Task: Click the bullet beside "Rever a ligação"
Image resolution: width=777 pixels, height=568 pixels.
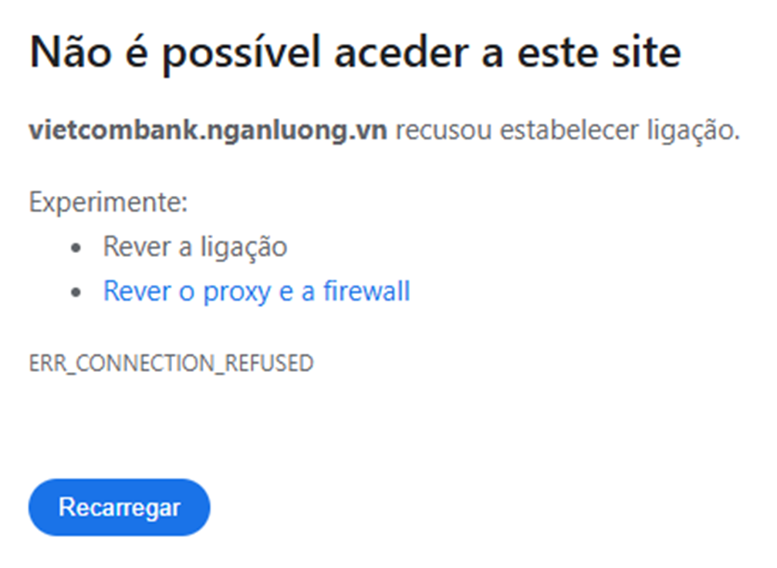Action: [x=76, y=248]
